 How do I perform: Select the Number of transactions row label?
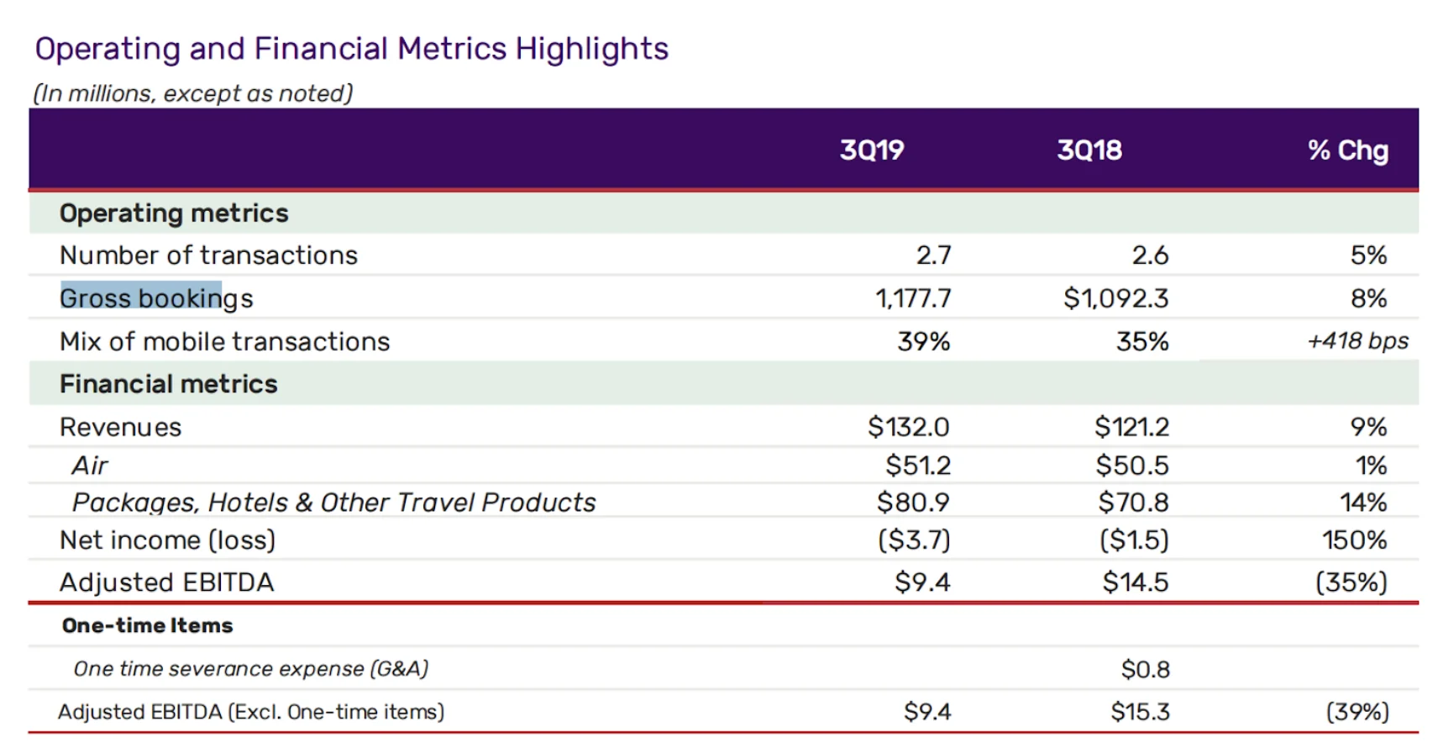[x=208, y=255]
